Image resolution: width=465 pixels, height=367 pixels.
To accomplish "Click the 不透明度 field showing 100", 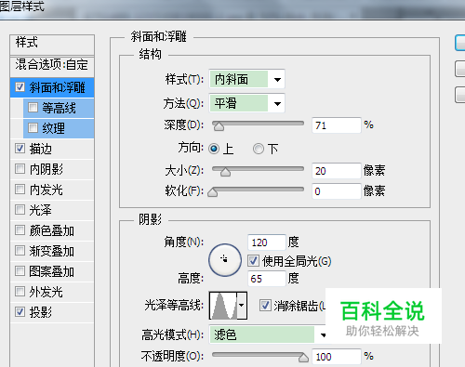I will 337,357.
